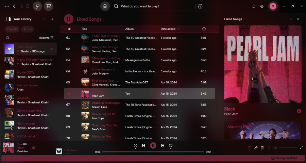Open album Ten in track row
The image size is (306, 163).
click(128, 94)
